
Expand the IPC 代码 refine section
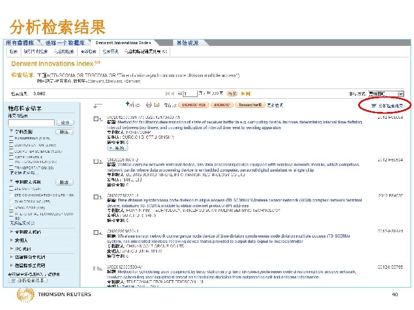[11, 249]
